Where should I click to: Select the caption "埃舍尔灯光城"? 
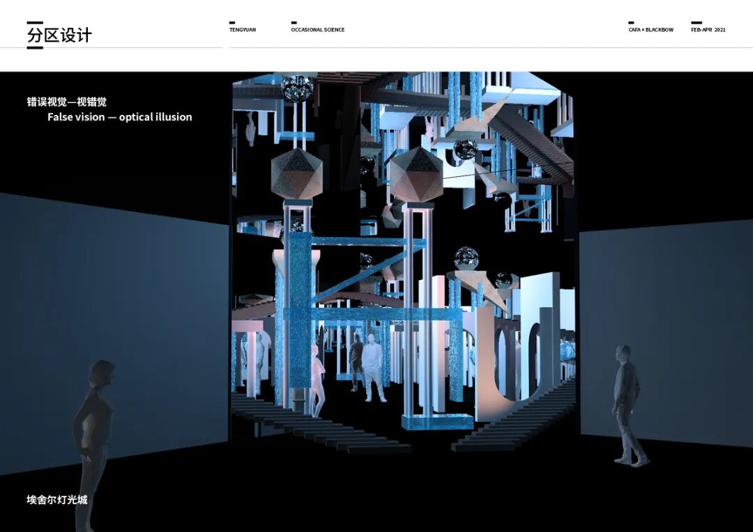point(56,500)
